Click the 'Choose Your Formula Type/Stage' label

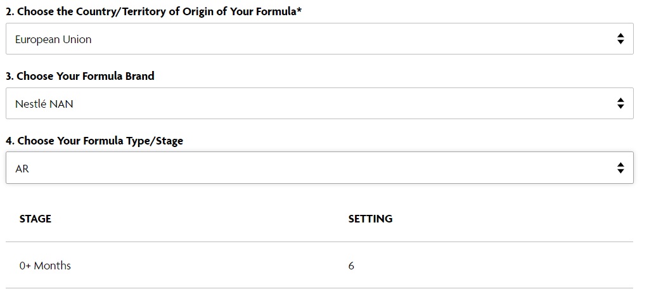pos(100,141)
